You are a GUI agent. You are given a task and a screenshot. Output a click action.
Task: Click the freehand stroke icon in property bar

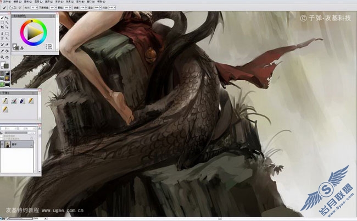[11, 8]
